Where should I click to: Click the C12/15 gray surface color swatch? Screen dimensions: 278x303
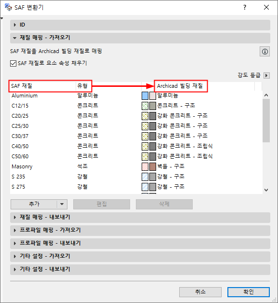(153, 106)
